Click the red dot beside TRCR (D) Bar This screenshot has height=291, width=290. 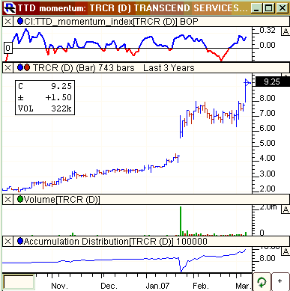(27, 67)
